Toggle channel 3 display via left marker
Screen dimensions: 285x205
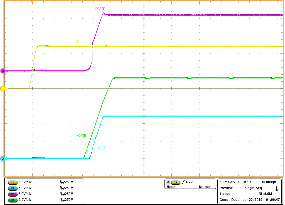click(x=2, y=70)
